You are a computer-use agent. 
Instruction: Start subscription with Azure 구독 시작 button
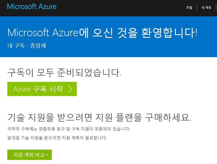coord(42,89)
